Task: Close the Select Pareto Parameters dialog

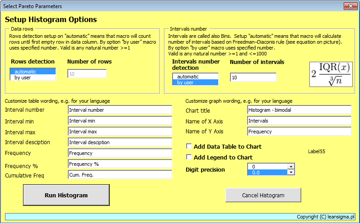Action: pos(350,6)
